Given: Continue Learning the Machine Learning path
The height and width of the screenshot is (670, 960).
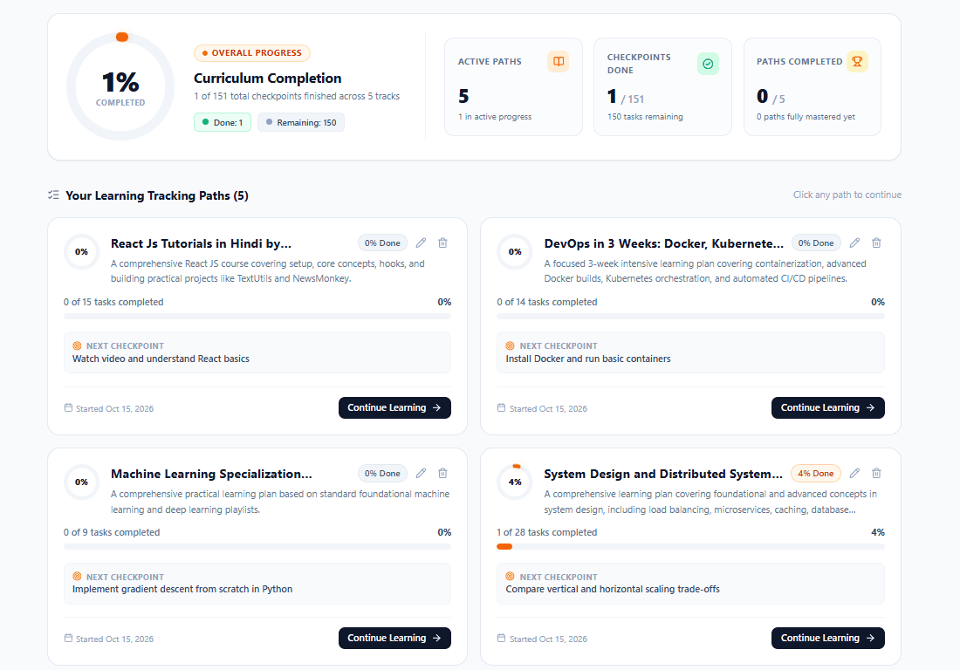Looking at the screenshot, I should [x=394, y=639].
